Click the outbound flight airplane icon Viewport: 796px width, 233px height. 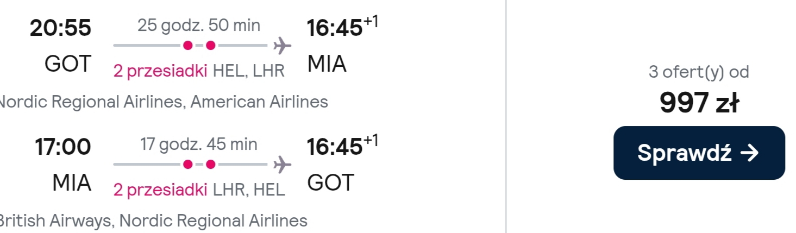(x=282, y=46)
